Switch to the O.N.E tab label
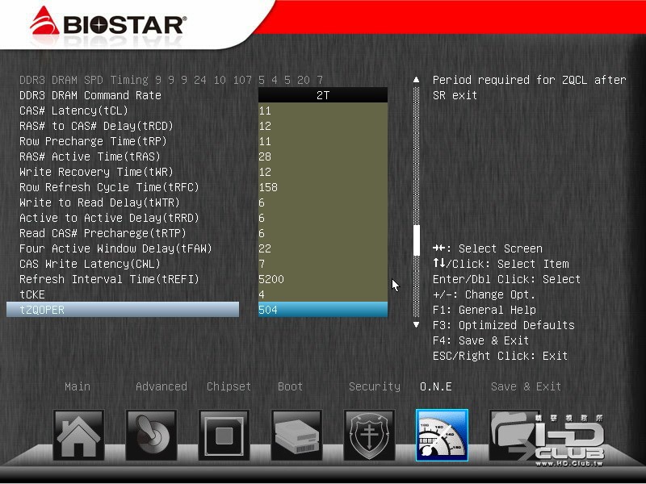Screen dimensions: 646x484 (436, 386)
